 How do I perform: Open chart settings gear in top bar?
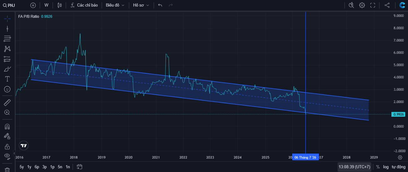362,5
